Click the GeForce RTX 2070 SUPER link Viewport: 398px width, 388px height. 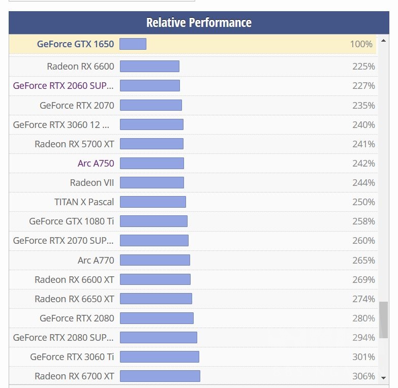[64, 241]
